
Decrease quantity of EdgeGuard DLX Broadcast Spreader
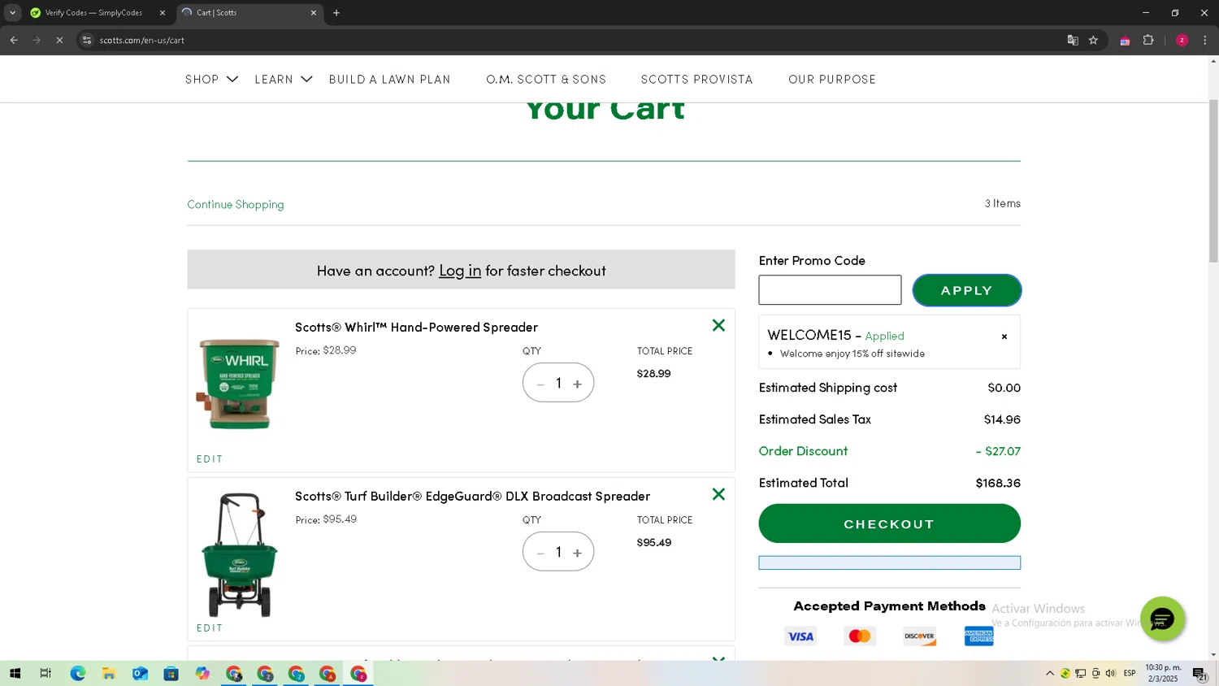[540, 553]
